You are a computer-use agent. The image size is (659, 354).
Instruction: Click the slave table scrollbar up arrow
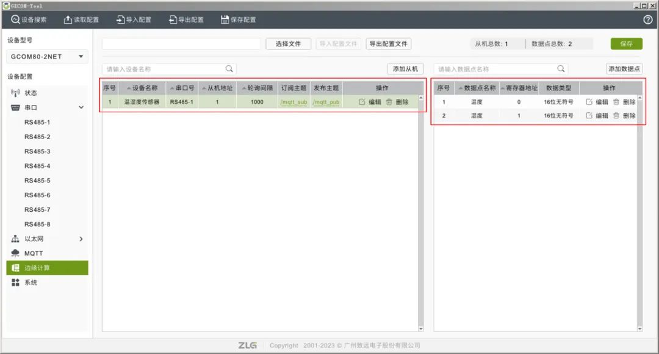point(420,98)
